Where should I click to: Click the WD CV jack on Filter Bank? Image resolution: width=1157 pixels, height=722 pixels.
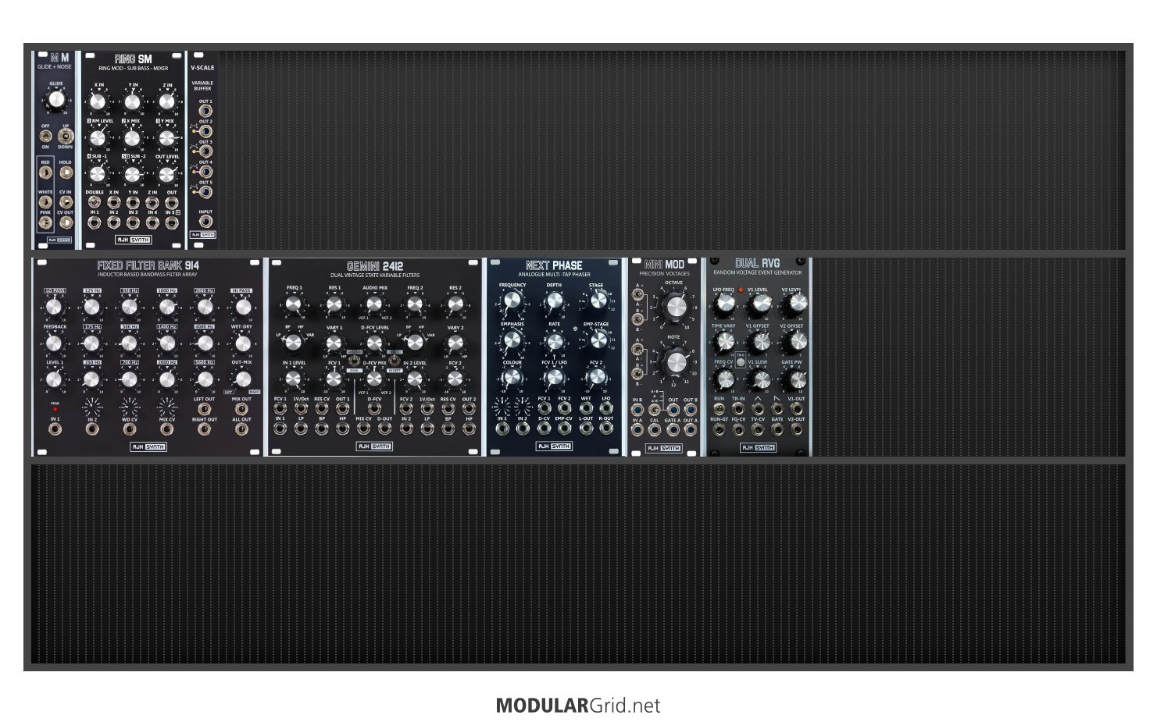click(129, 429)
